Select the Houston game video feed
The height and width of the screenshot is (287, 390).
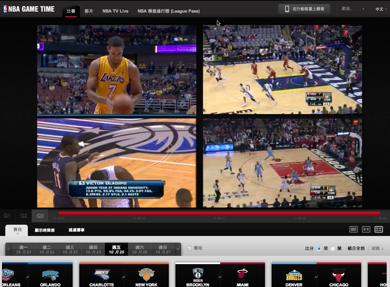click(283, 70)
